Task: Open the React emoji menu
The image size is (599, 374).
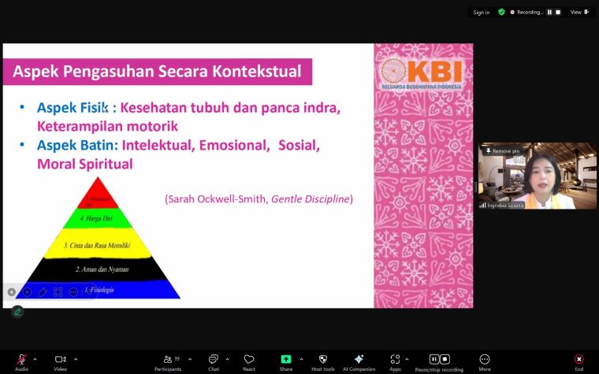Action: (249, 360)
